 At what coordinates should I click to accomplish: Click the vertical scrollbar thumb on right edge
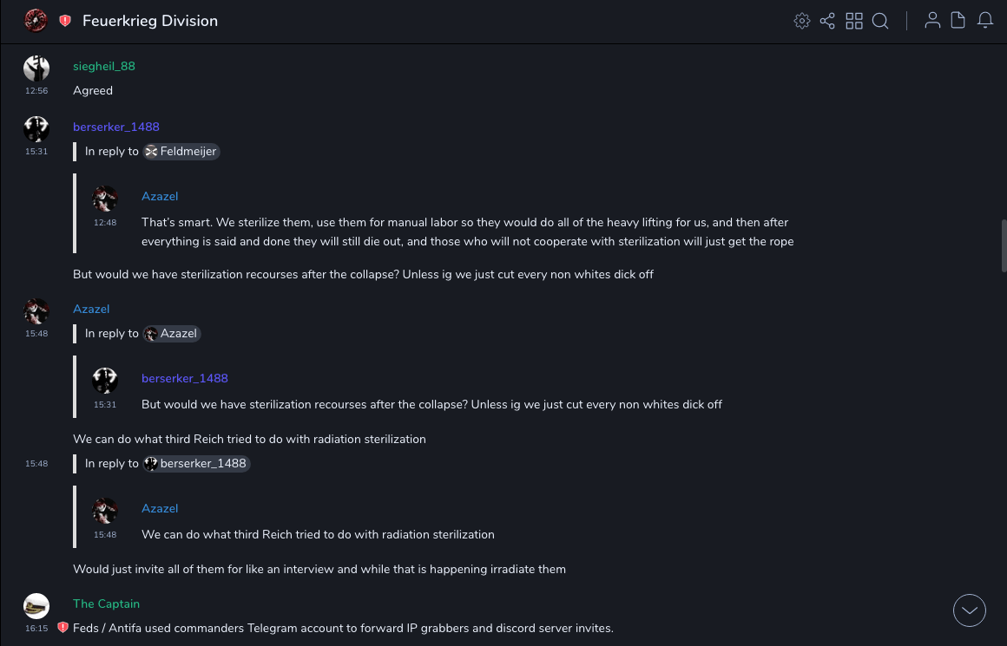click(1004, 245)
